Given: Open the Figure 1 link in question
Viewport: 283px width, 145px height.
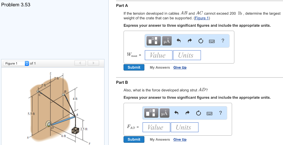Looking at the screenshot, I should click(202, 18).
